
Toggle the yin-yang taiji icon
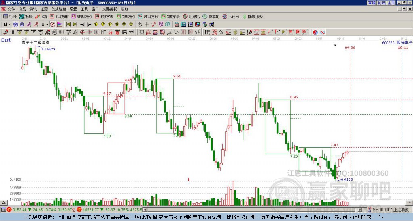[315, 32]
